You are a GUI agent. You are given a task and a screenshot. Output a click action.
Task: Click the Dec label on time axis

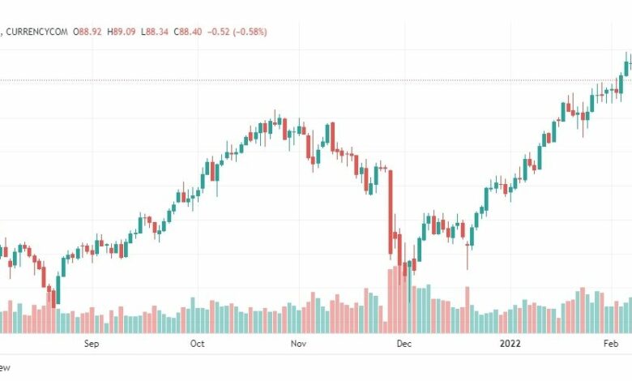coord(404,344)
